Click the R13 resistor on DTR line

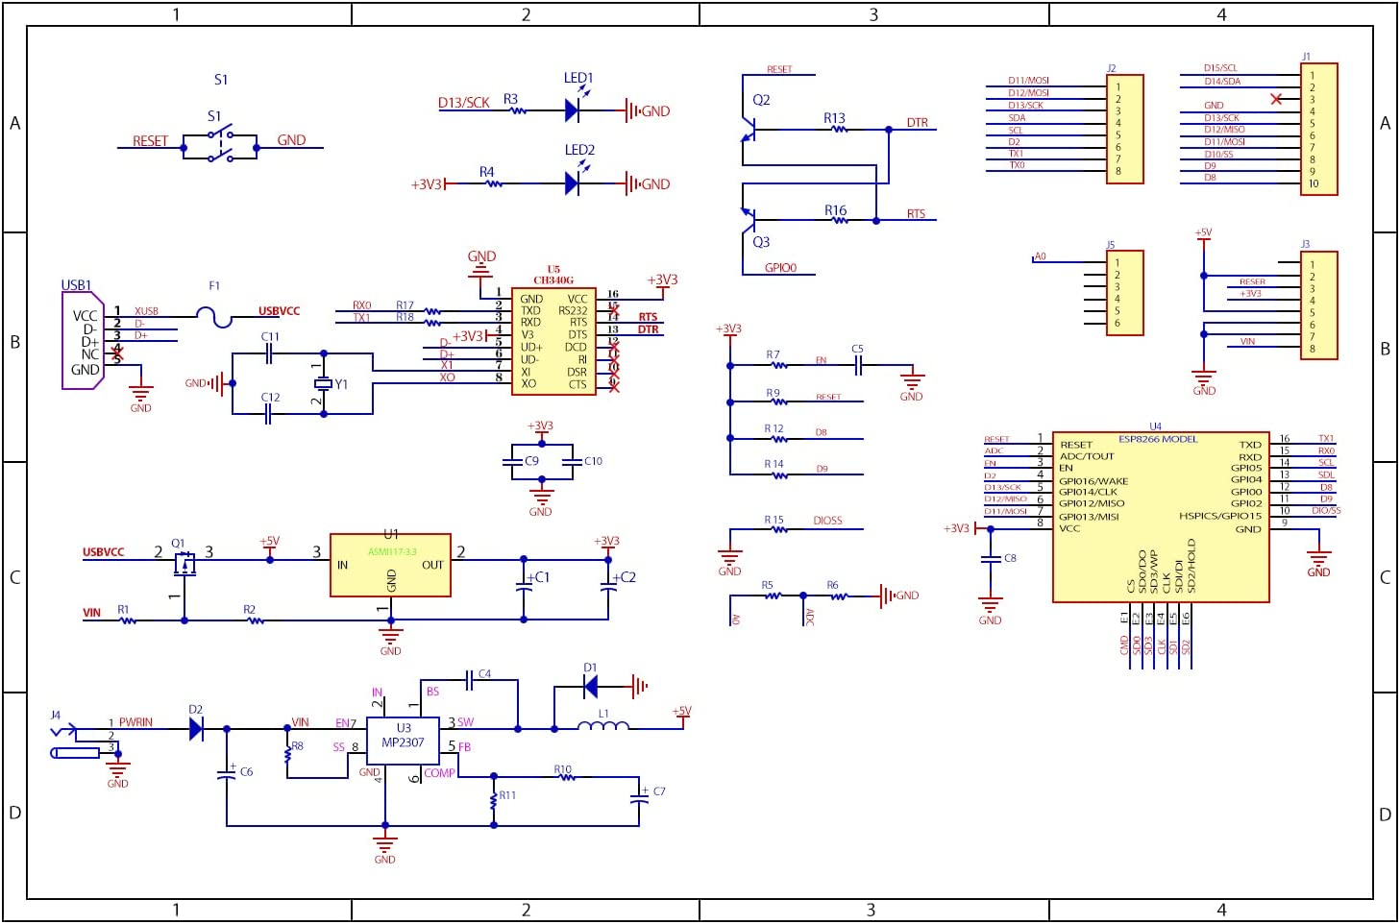[x=837, y=129]
